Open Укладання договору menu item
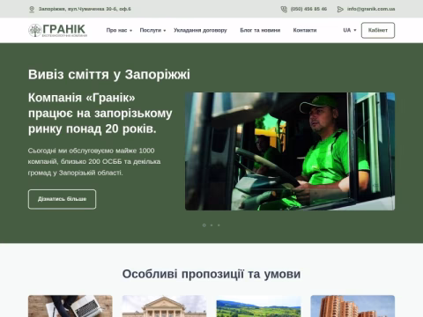Screen dimensions: 423x317 pyautogui.click(x=200, y=30)
